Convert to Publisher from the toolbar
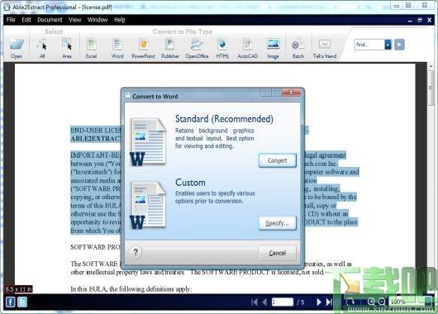Viewport: 438px width, 314px height. pos(170,48)
